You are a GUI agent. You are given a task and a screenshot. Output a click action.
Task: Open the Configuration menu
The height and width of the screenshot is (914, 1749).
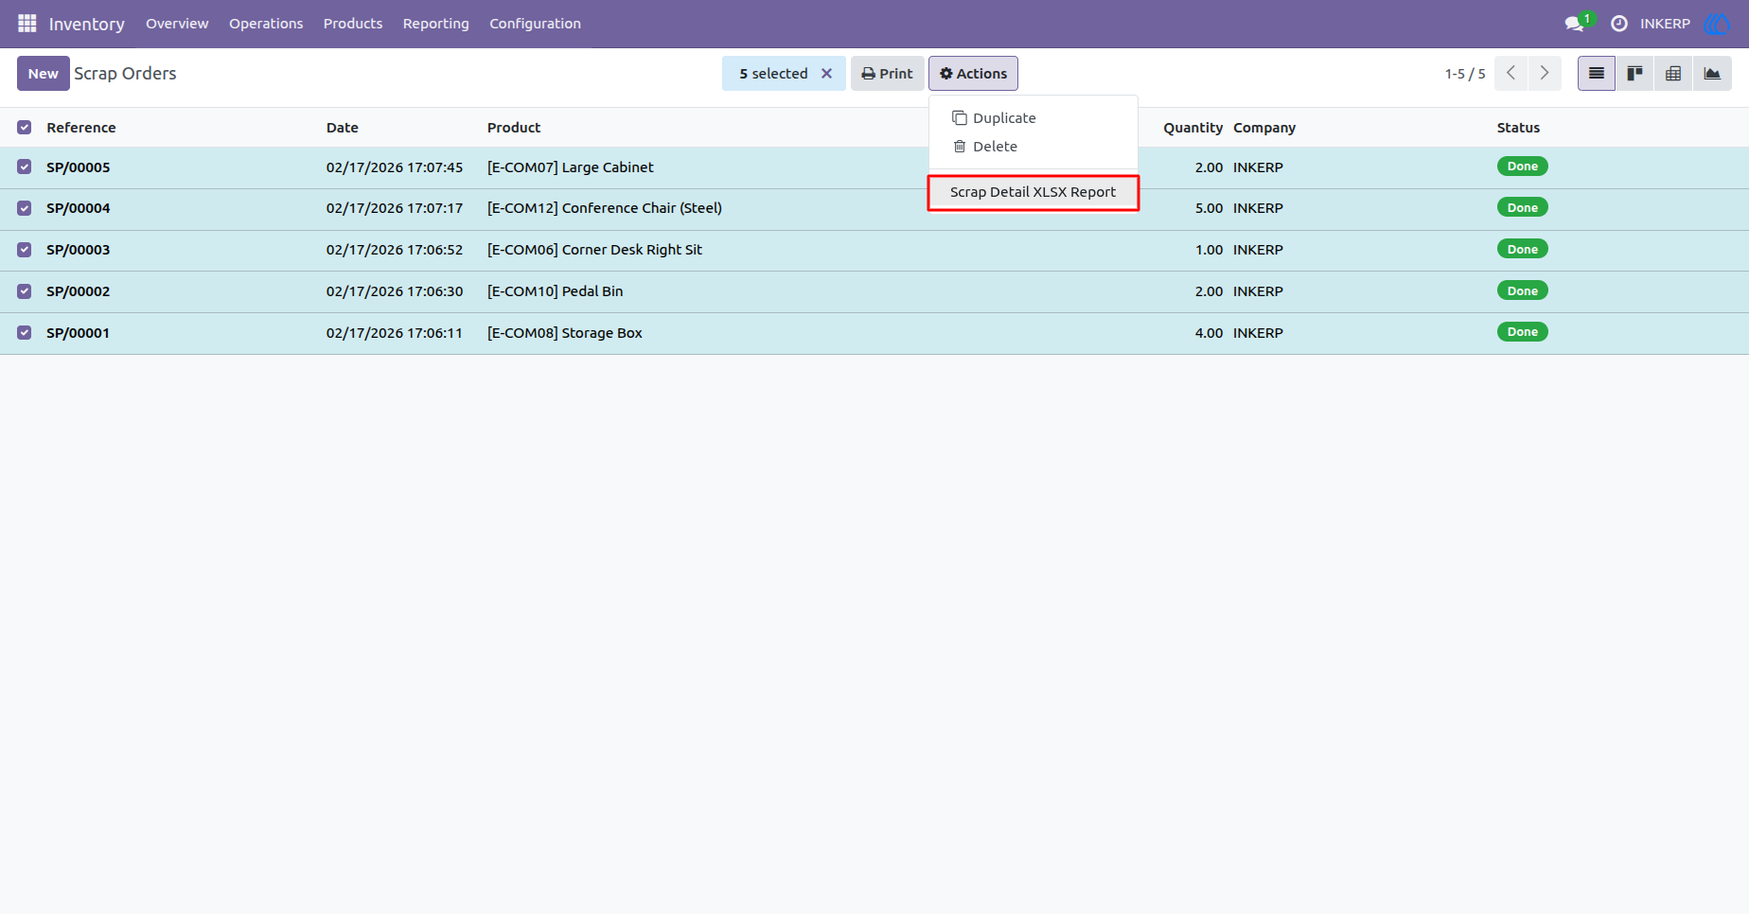point(535,24)
